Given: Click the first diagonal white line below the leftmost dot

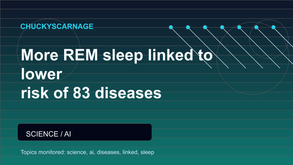Looking at the screenshot, I should (x=191, y=48).
